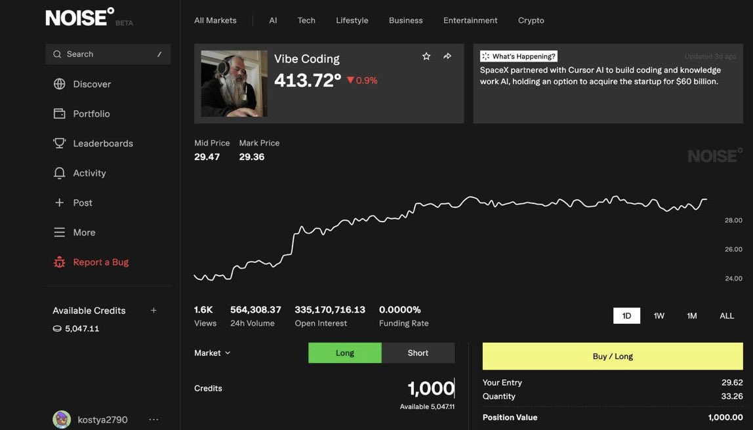Open the three-dot menu beside kostya2790
The height and width of the screenshot is (430, 753).
coord(153,420)
